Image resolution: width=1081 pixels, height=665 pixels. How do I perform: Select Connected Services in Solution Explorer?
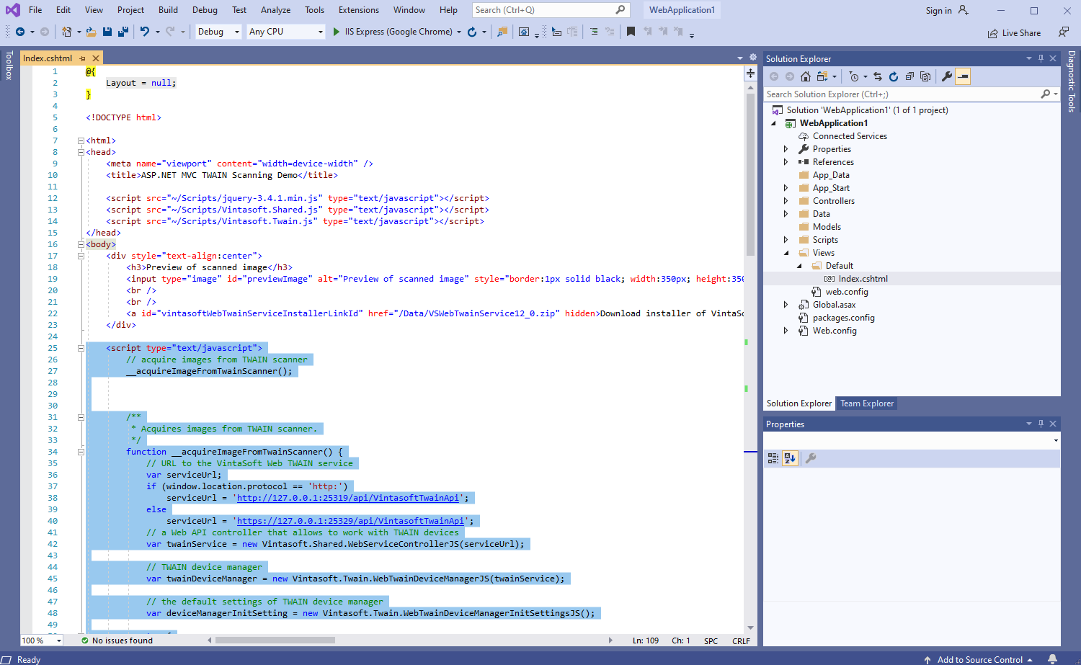tap(850, 136)
